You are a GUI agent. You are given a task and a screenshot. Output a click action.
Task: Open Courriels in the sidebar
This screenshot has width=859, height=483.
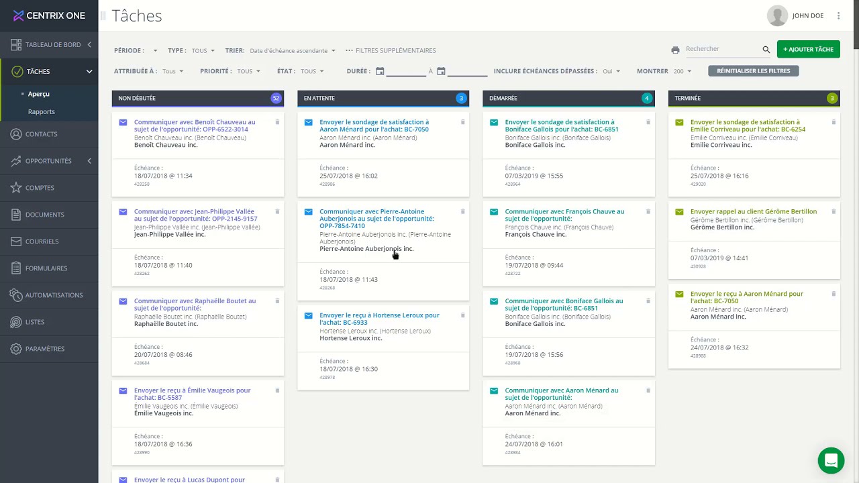(x=49, y=241)
